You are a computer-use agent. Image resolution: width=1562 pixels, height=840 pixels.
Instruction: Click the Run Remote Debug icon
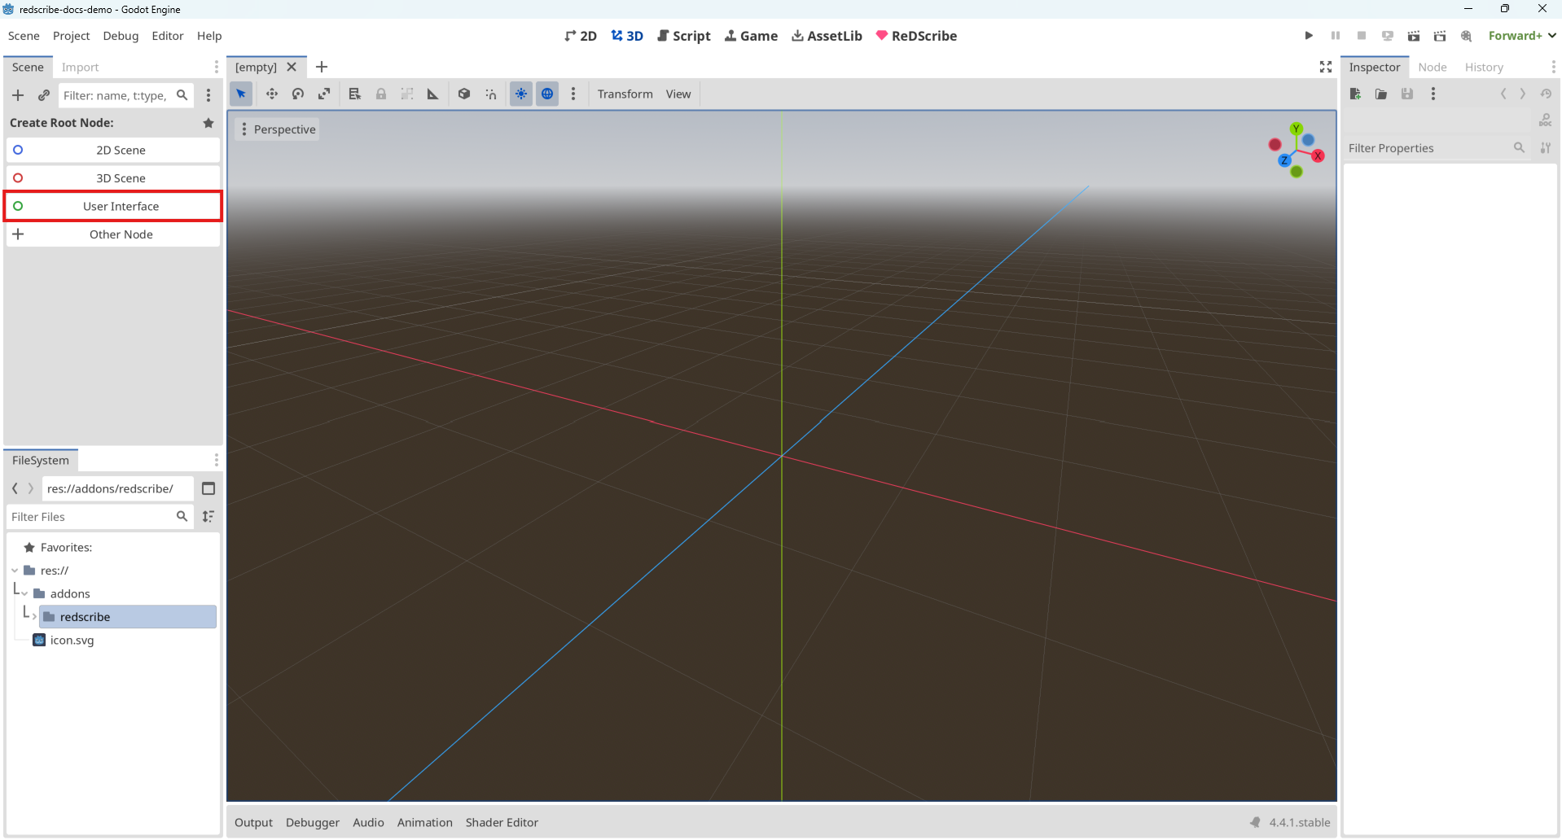[1388, 36]
